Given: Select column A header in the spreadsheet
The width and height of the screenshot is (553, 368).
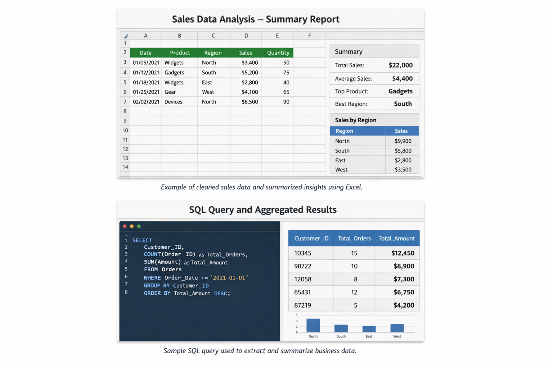Looking at the screenshot, I should 145,36.
